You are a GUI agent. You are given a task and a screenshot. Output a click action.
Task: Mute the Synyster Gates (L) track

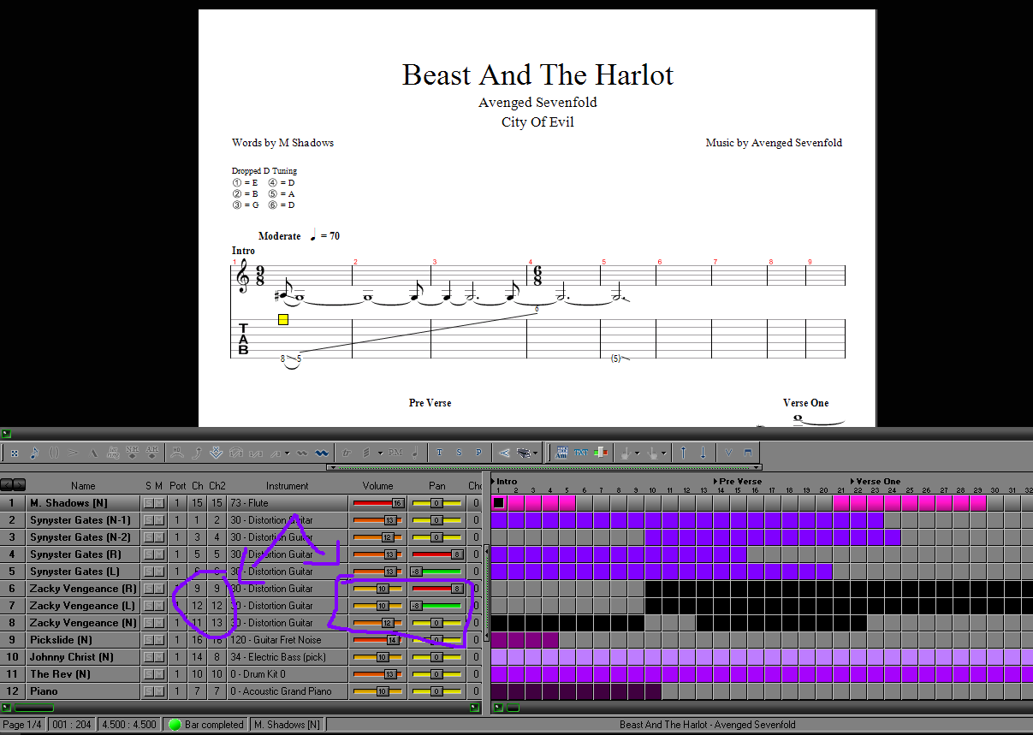[x=159, y=572]
